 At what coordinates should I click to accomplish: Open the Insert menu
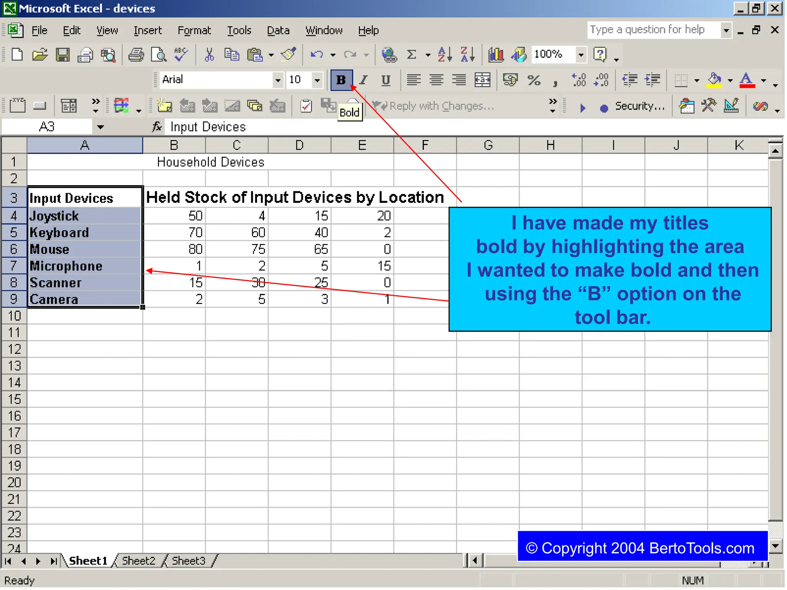148,30
